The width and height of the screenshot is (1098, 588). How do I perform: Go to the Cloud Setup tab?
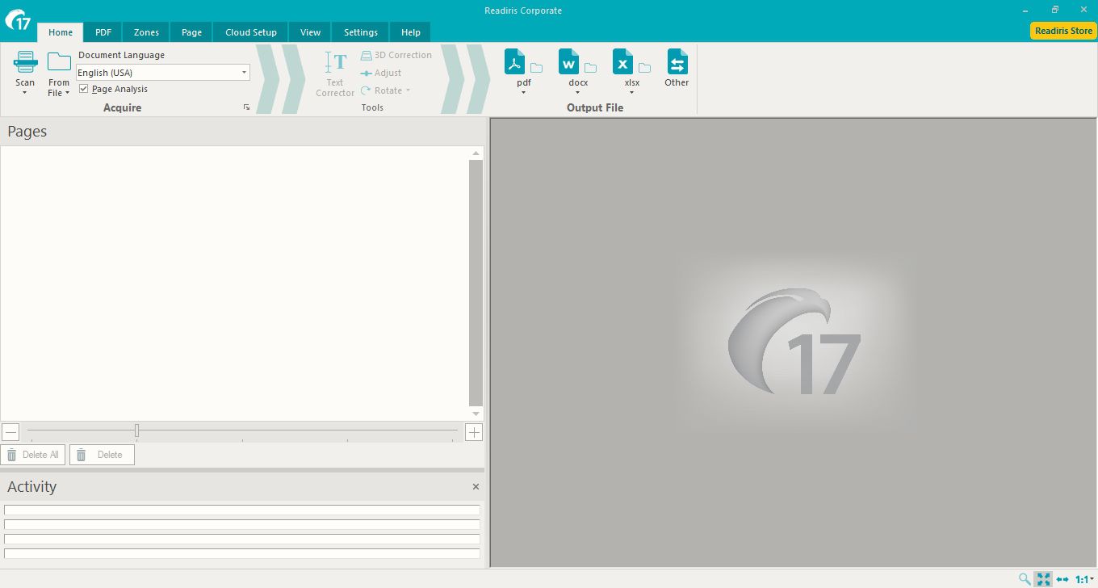pos(251,32)
